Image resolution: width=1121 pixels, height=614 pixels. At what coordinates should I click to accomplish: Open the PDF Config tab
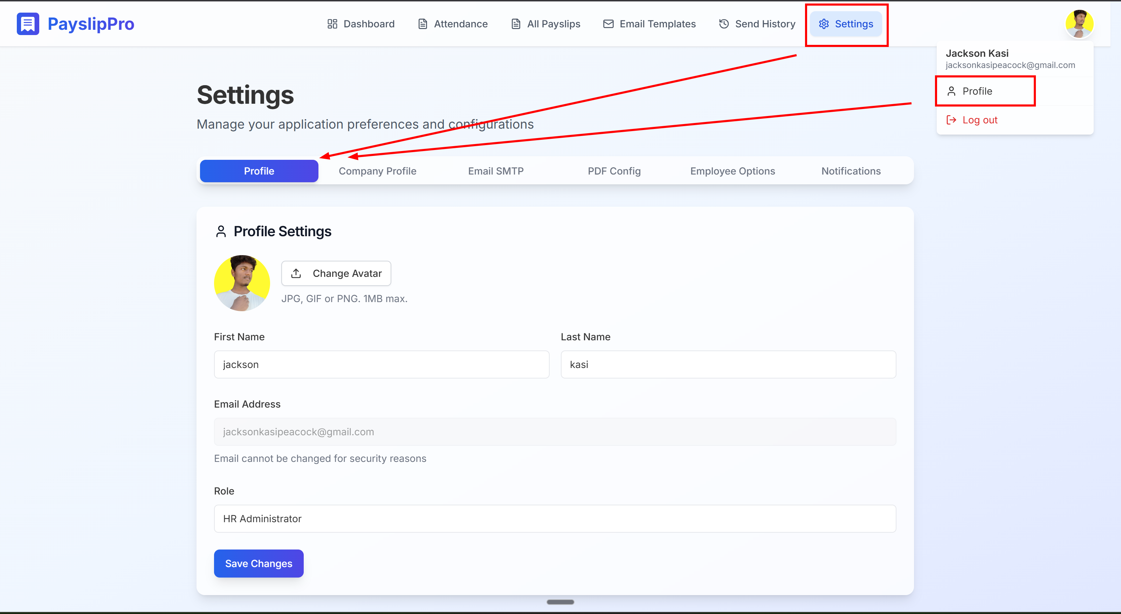pyautogui.click(x=614, y=171)
